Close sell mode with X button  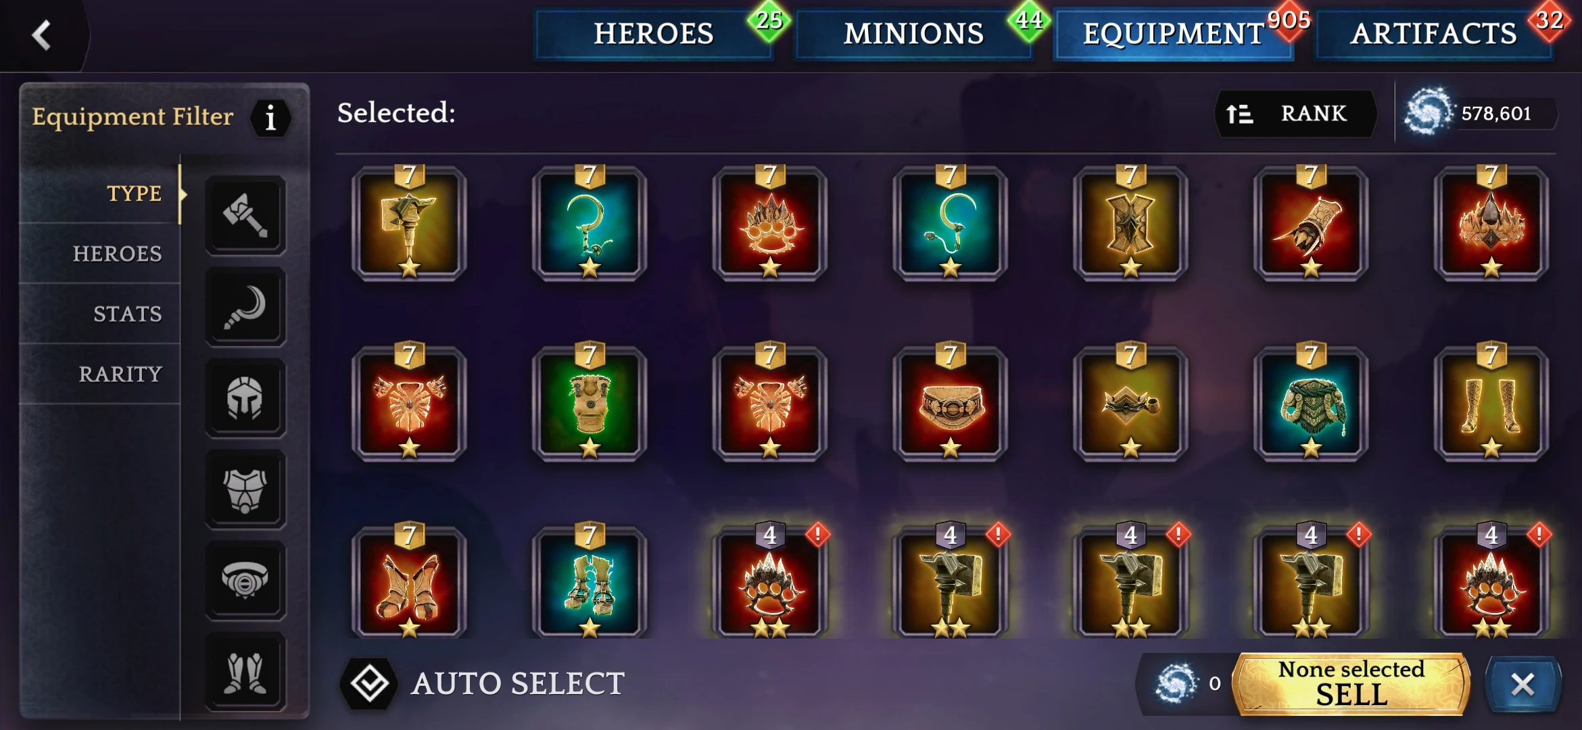pyautogui.click(x=1523, y=685)
